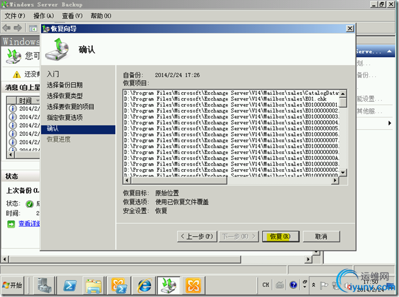The image size is (399, 297).
Task: Click the Windows Server Backup pane icon
Action: coord(13,56)
